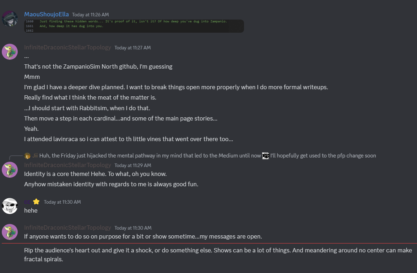Click the 'Today at 11:26 AM' timestamp
The height and width of the screenshot is (273, 417).
[90, 15]
